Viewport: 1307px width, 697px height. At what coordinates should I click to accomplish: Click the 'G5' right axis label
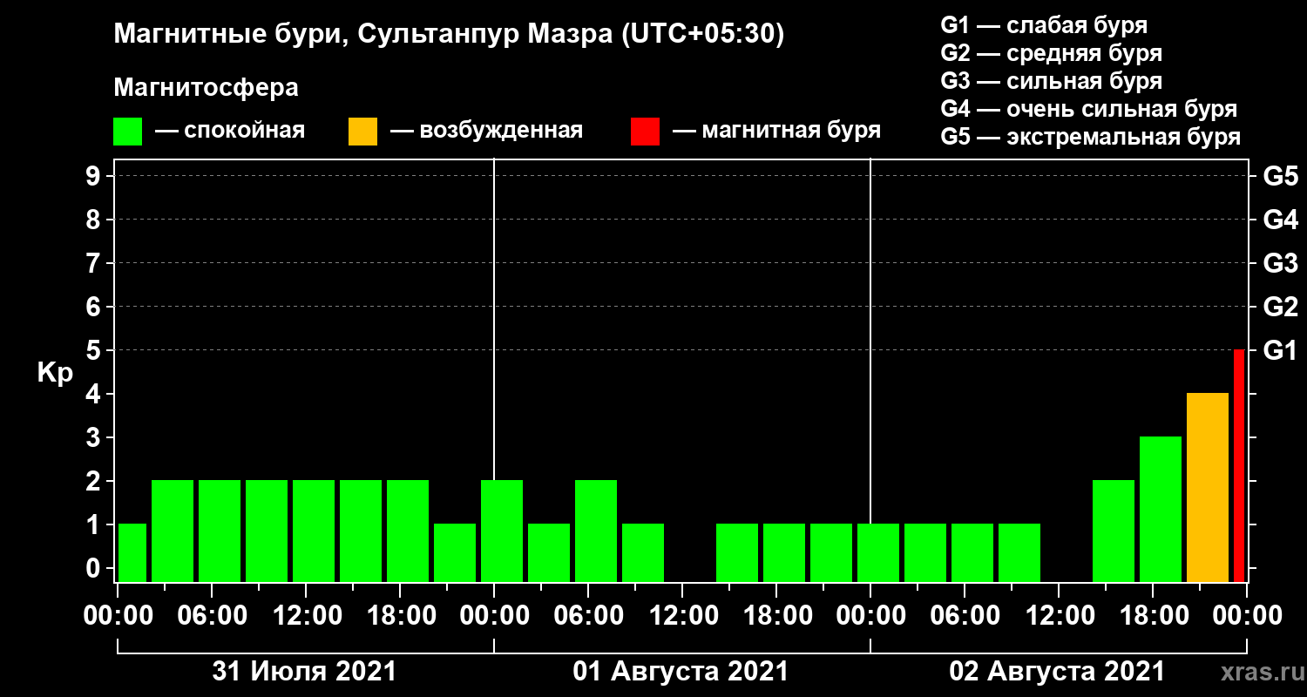coord(1280,176)
